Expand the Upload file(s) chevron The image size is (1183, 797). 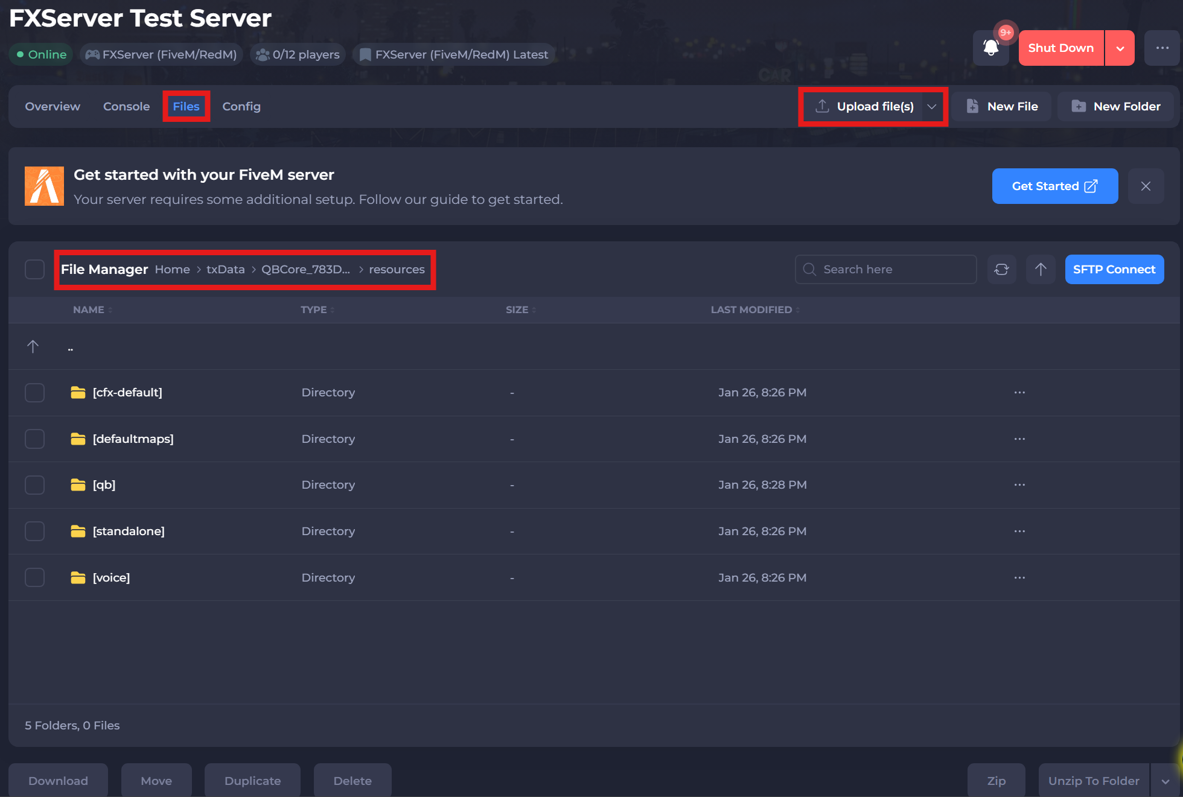[x=932, y=106]
